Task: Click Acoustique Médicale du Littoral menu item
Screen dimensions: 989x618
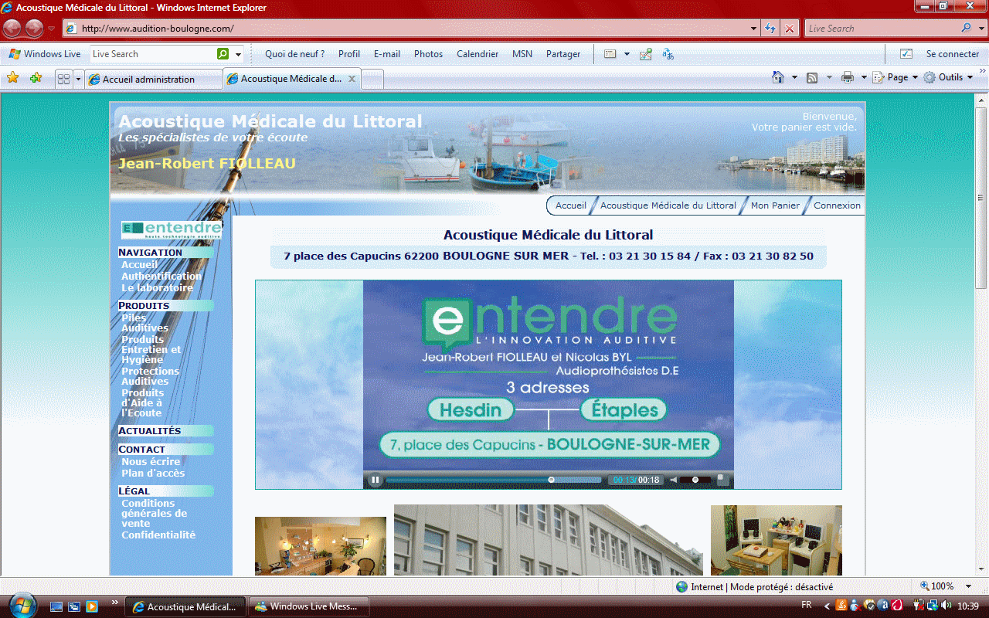Action: coord(668,205)
